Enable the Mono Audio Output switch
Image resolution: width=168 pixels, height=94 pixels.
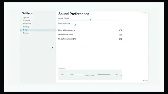[x=121, y=35]
